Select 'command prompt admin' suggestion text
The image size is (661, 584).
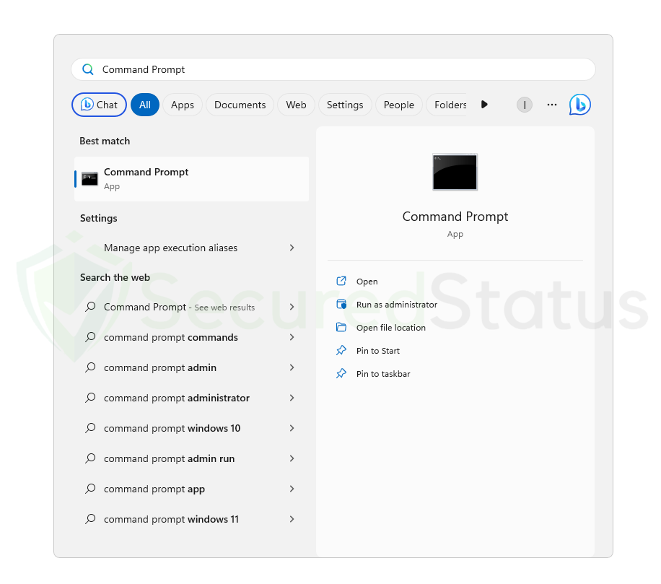coord(160,367)
